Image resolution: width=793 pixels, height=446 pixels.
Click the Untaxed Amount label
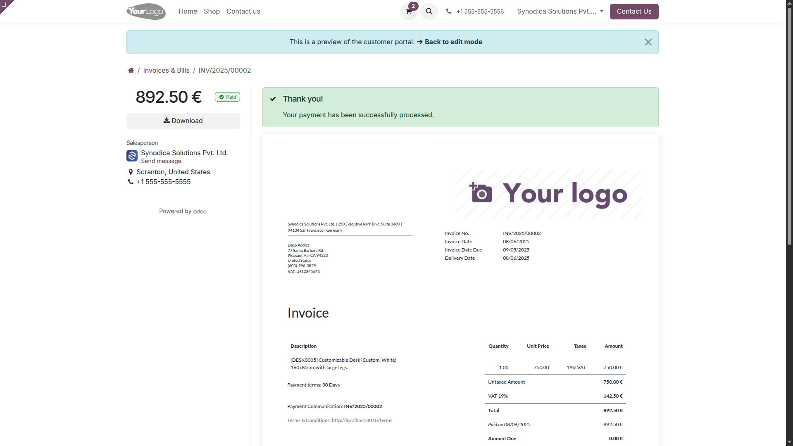(506, 382)
